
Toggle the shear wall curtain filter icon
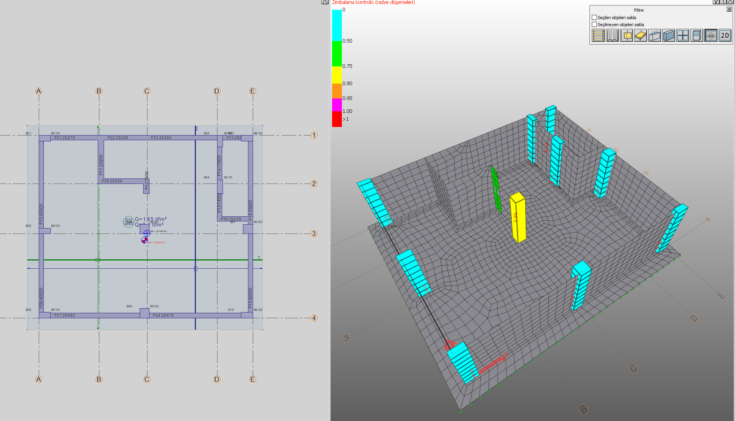(612, 36)
